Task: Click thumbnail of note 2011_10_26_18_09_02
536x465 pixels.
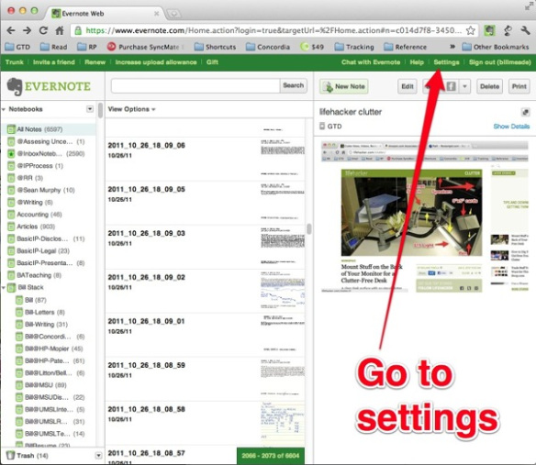Action: [x=283, y=290]
